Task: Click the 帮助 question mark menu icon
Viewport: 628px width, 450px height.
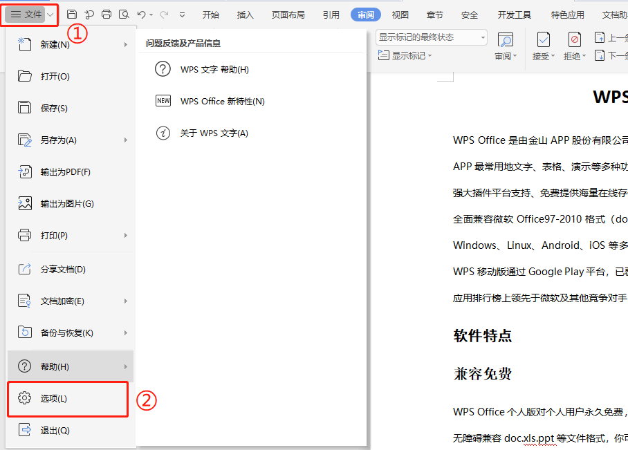Action: point(24,366)
